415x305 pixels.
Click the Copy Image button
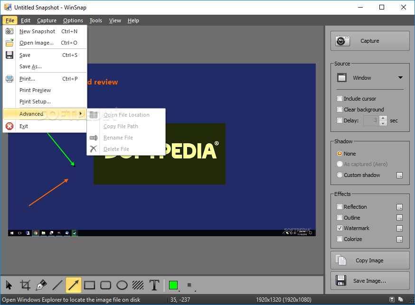[x=370, y=260]
